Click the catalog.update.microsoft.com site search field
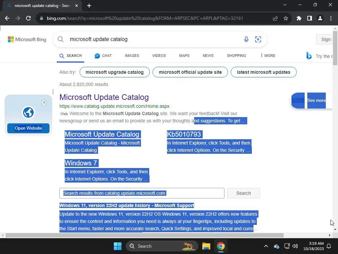The width and height of the screenshot is (338, 254). [142, 193]
